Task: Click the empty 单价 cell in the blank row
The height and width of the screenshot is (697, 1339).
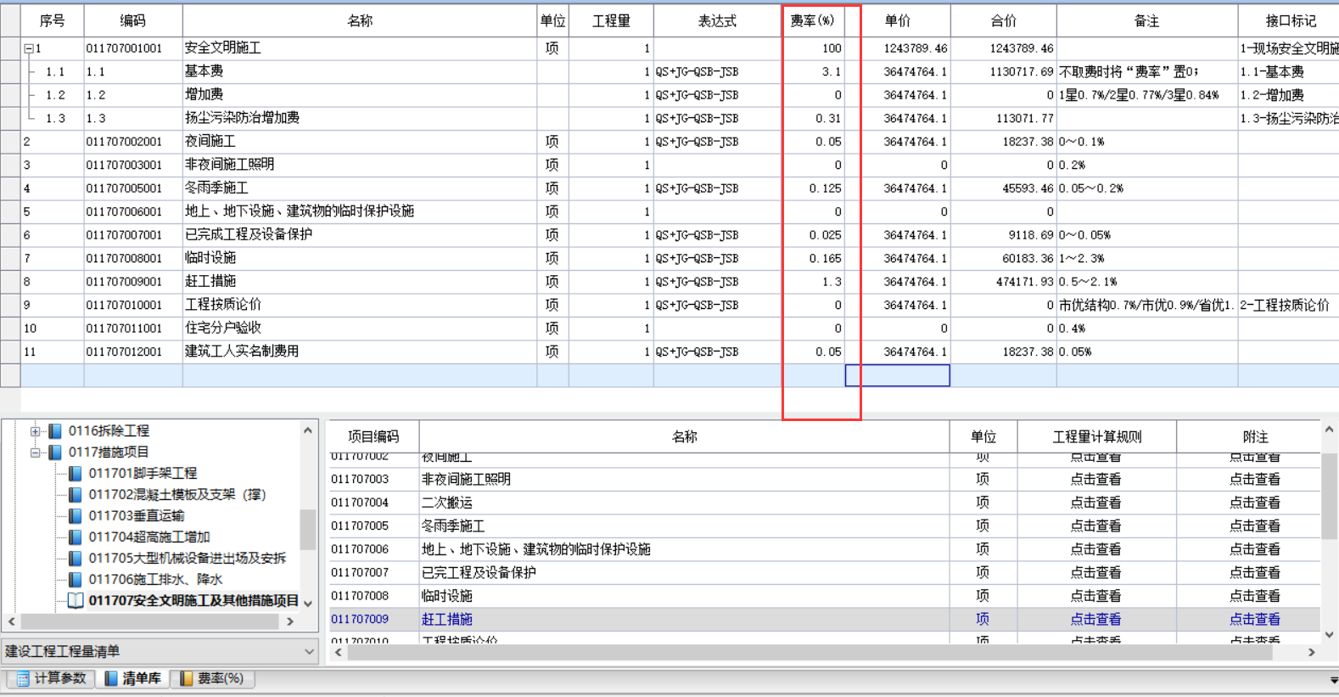Action: tap(897, 375)
